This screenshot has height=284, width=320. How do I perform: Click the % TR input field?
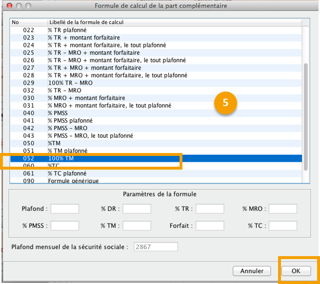[x=210, y=209]
